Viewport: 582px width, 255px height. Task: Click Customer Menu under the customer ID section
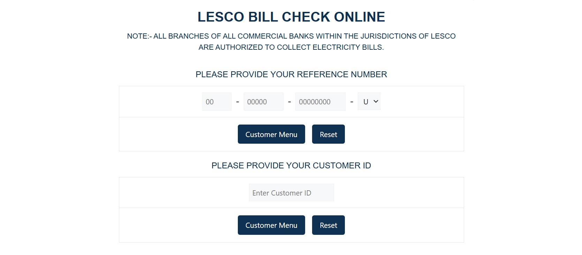271,225
